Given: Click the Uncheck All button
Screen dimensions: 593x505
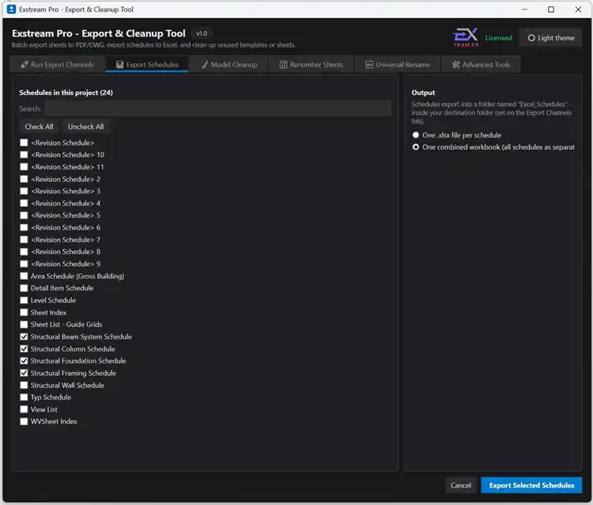Looking at the screenshot, I should click(x=85, y=127).
